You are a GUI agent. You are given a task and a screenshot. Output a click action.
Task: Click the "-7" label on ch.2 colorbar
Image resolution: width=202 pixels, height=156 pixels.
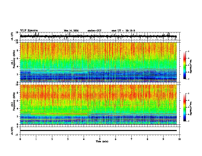(188, 121)
